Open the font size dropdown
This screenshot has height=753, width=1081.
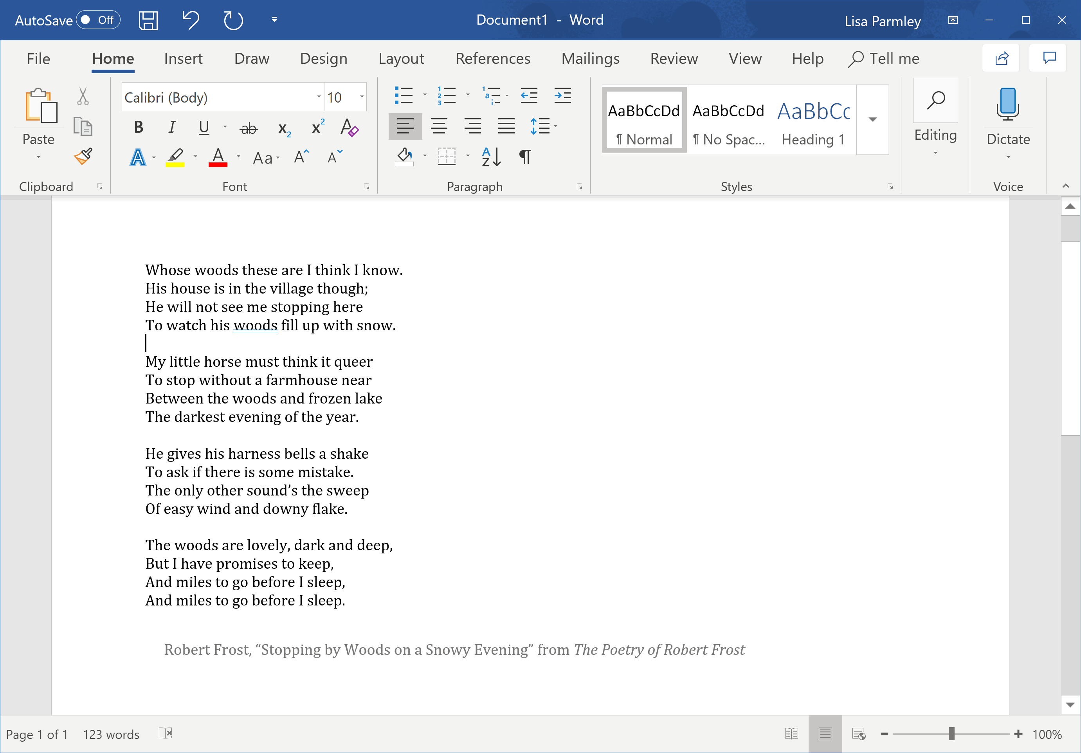coord(362,97)
